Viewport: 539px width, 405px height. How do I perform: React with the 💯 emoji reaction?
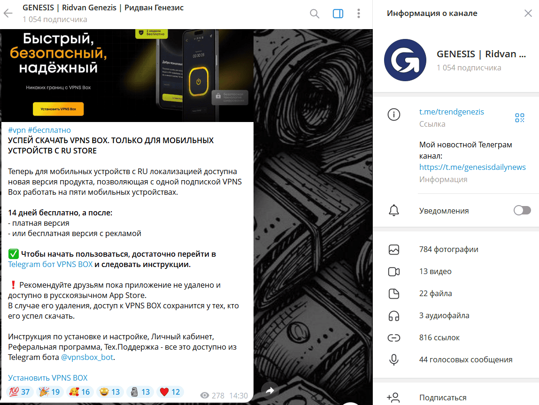pyautogui.click(x=20, y=392)
